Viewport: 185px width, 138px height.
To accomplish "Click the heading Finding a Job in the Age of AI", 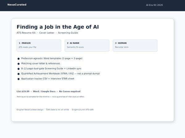I will tap(58, 27).
